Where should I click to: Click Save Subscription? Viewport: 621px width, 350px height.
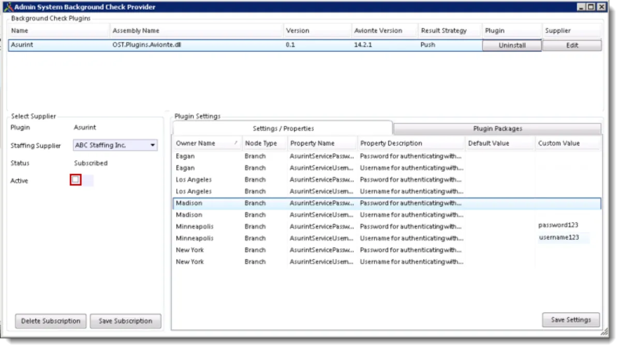125,321
